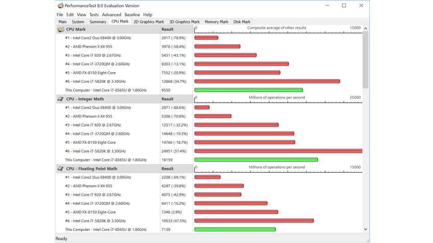Click the green CPU Mark bar for This Computer
The image size is (433, 243).
(249, 90)
